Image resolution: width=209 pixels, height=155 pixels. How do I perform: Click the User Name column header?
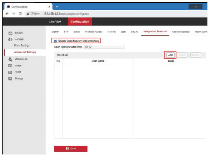98,61
